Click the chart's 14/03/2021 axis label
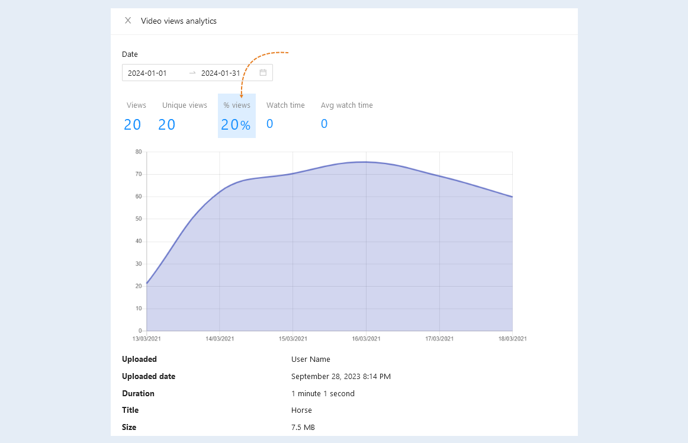 (220, 339)
